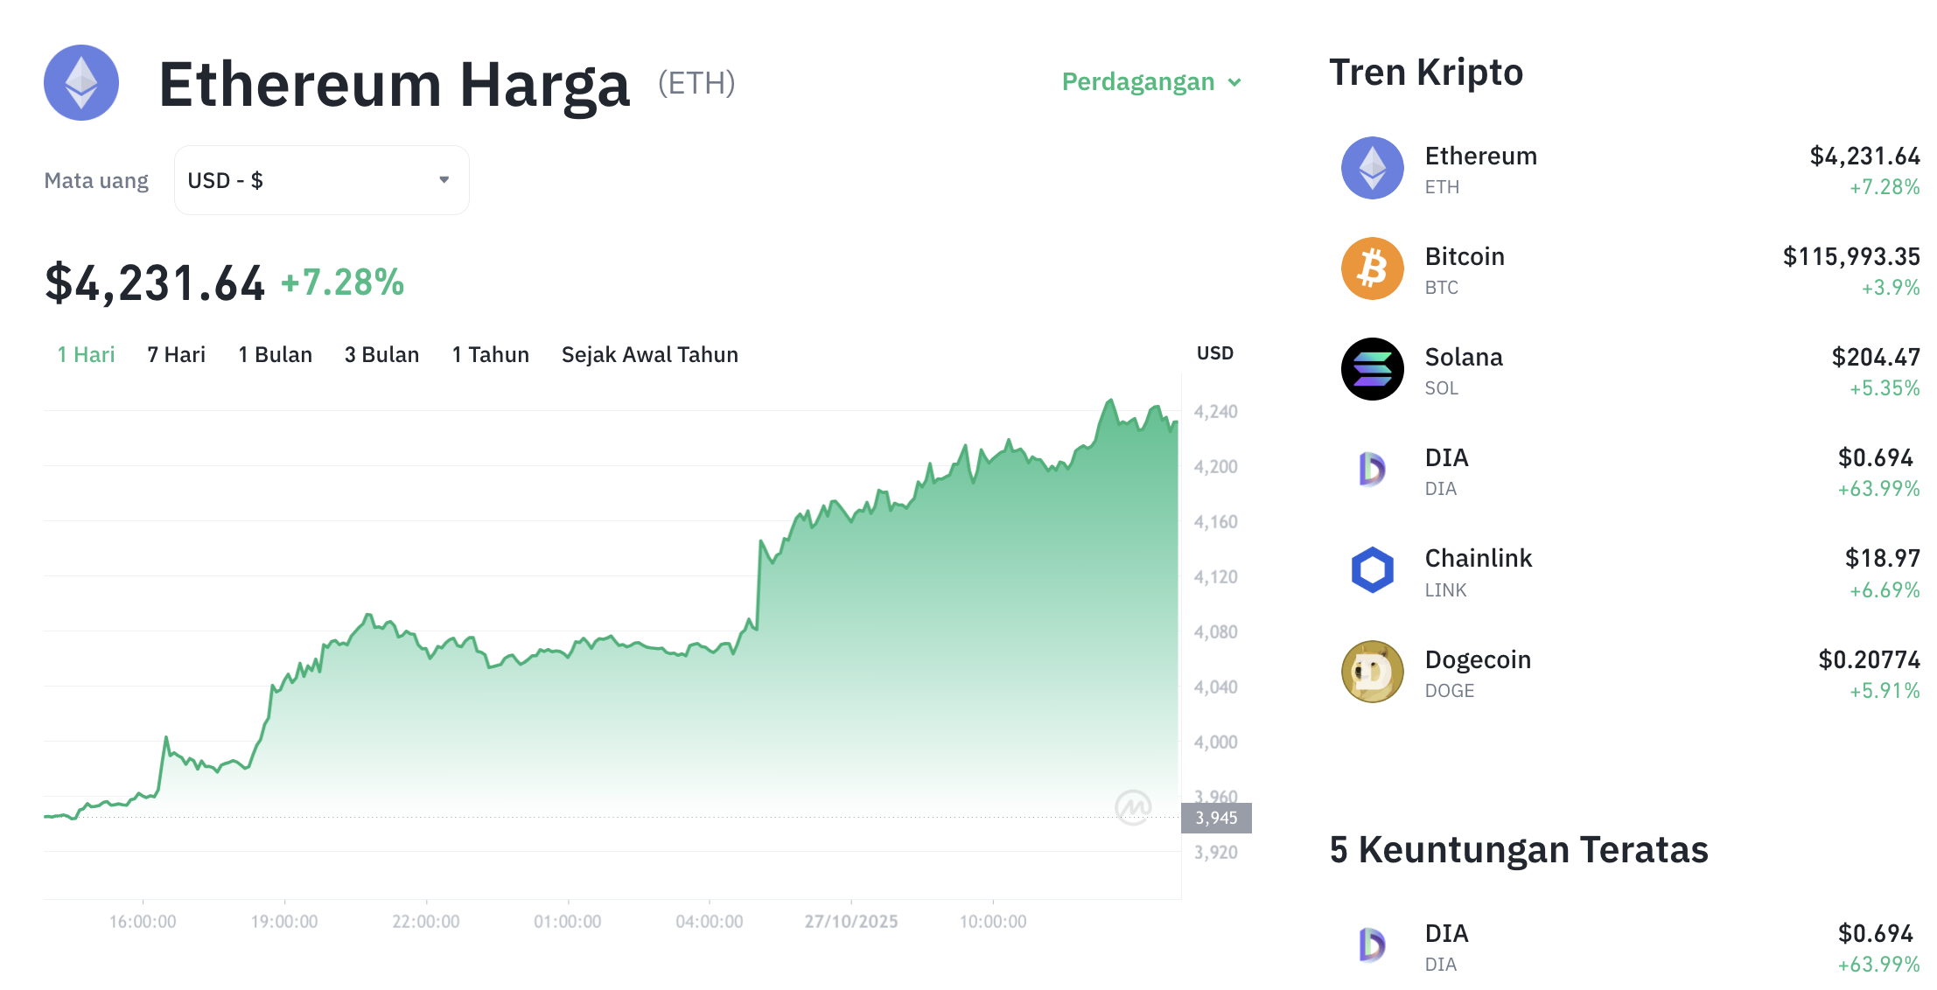This screenshot has height=990, width=1937.
Task: Show the 1 Tahun price chart
Action: [x=490, y=354]
